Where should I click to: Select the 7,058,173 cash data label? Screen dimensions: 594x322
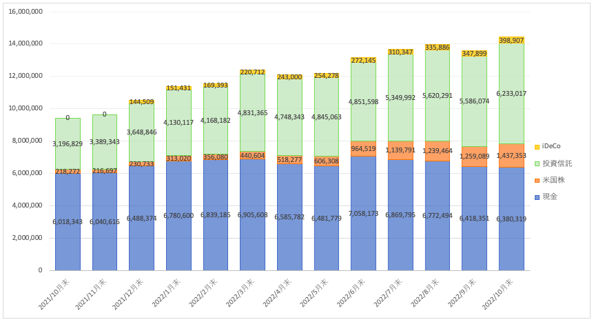pos(363,214)
